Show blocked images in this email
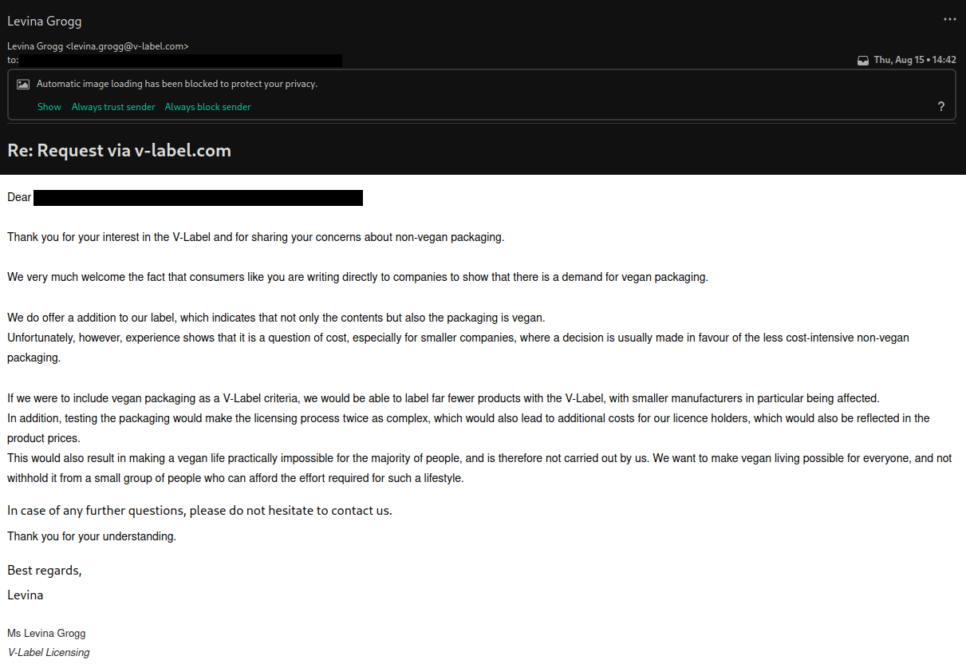This screenshot has height=668, width=966. click(x=49, y=107)
